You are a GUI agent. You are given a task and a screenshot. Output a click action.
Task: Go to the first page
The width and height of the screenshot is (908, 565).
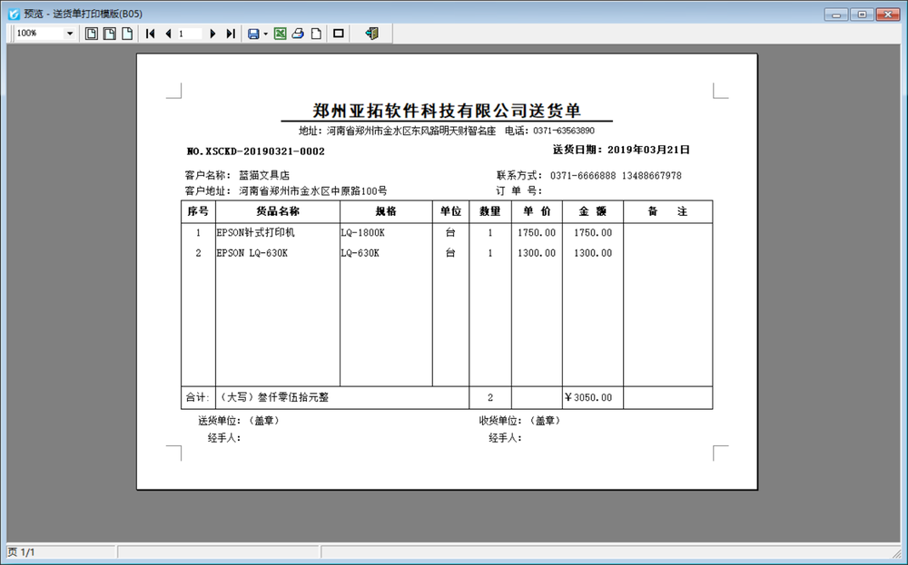point(151,34)
